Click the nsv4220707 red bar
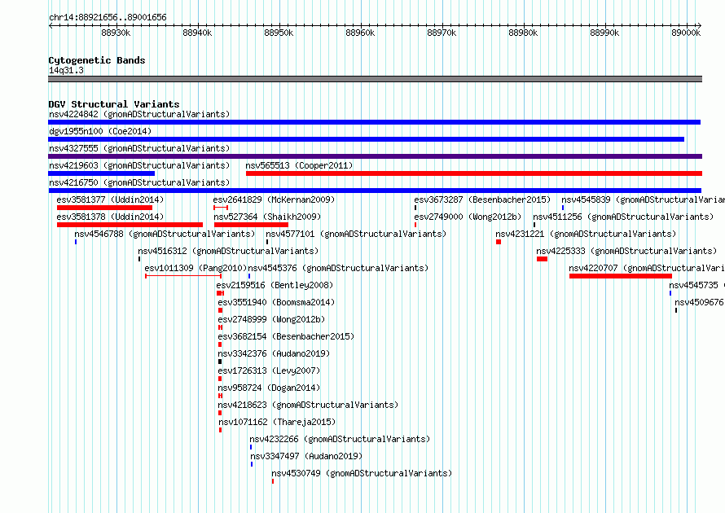Screen dimensions: 725x513 [x=621, y=276]
